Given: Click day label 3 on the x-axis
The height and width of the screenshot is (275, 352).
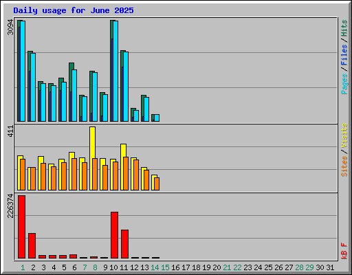Looking at the screenshot, I should [x=43, y=267].
